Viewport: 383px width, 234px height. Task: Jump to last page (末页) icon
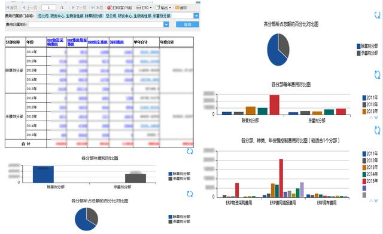pos(93,8)
